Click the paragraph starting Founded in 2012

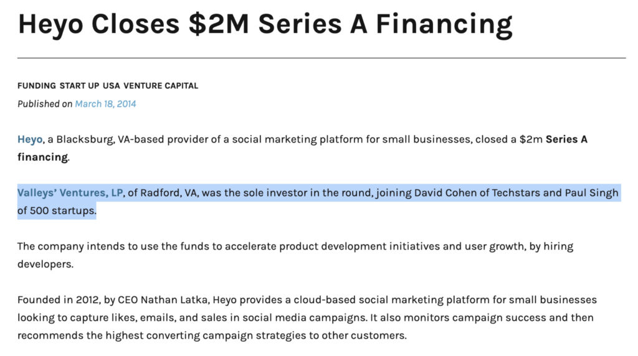tap(307, 318)
